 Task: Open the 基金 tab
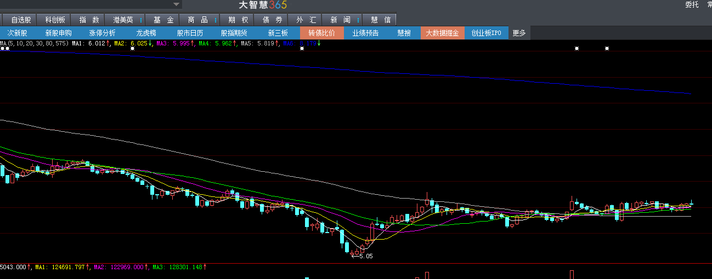[163, 20]
